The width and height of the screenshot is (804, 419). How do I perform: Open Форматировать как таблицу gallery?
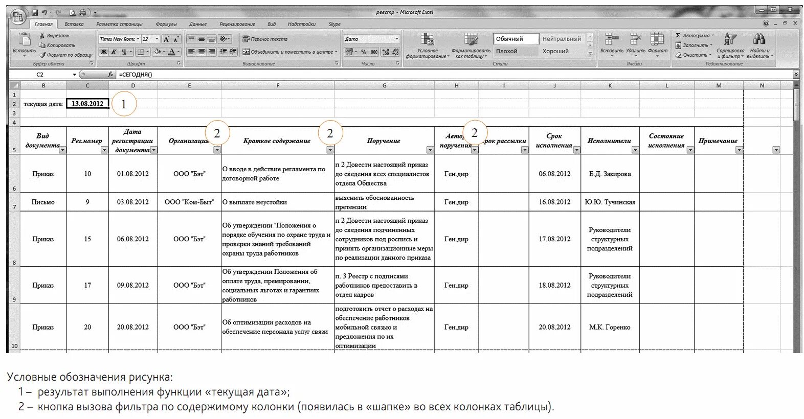pos(471,45)
